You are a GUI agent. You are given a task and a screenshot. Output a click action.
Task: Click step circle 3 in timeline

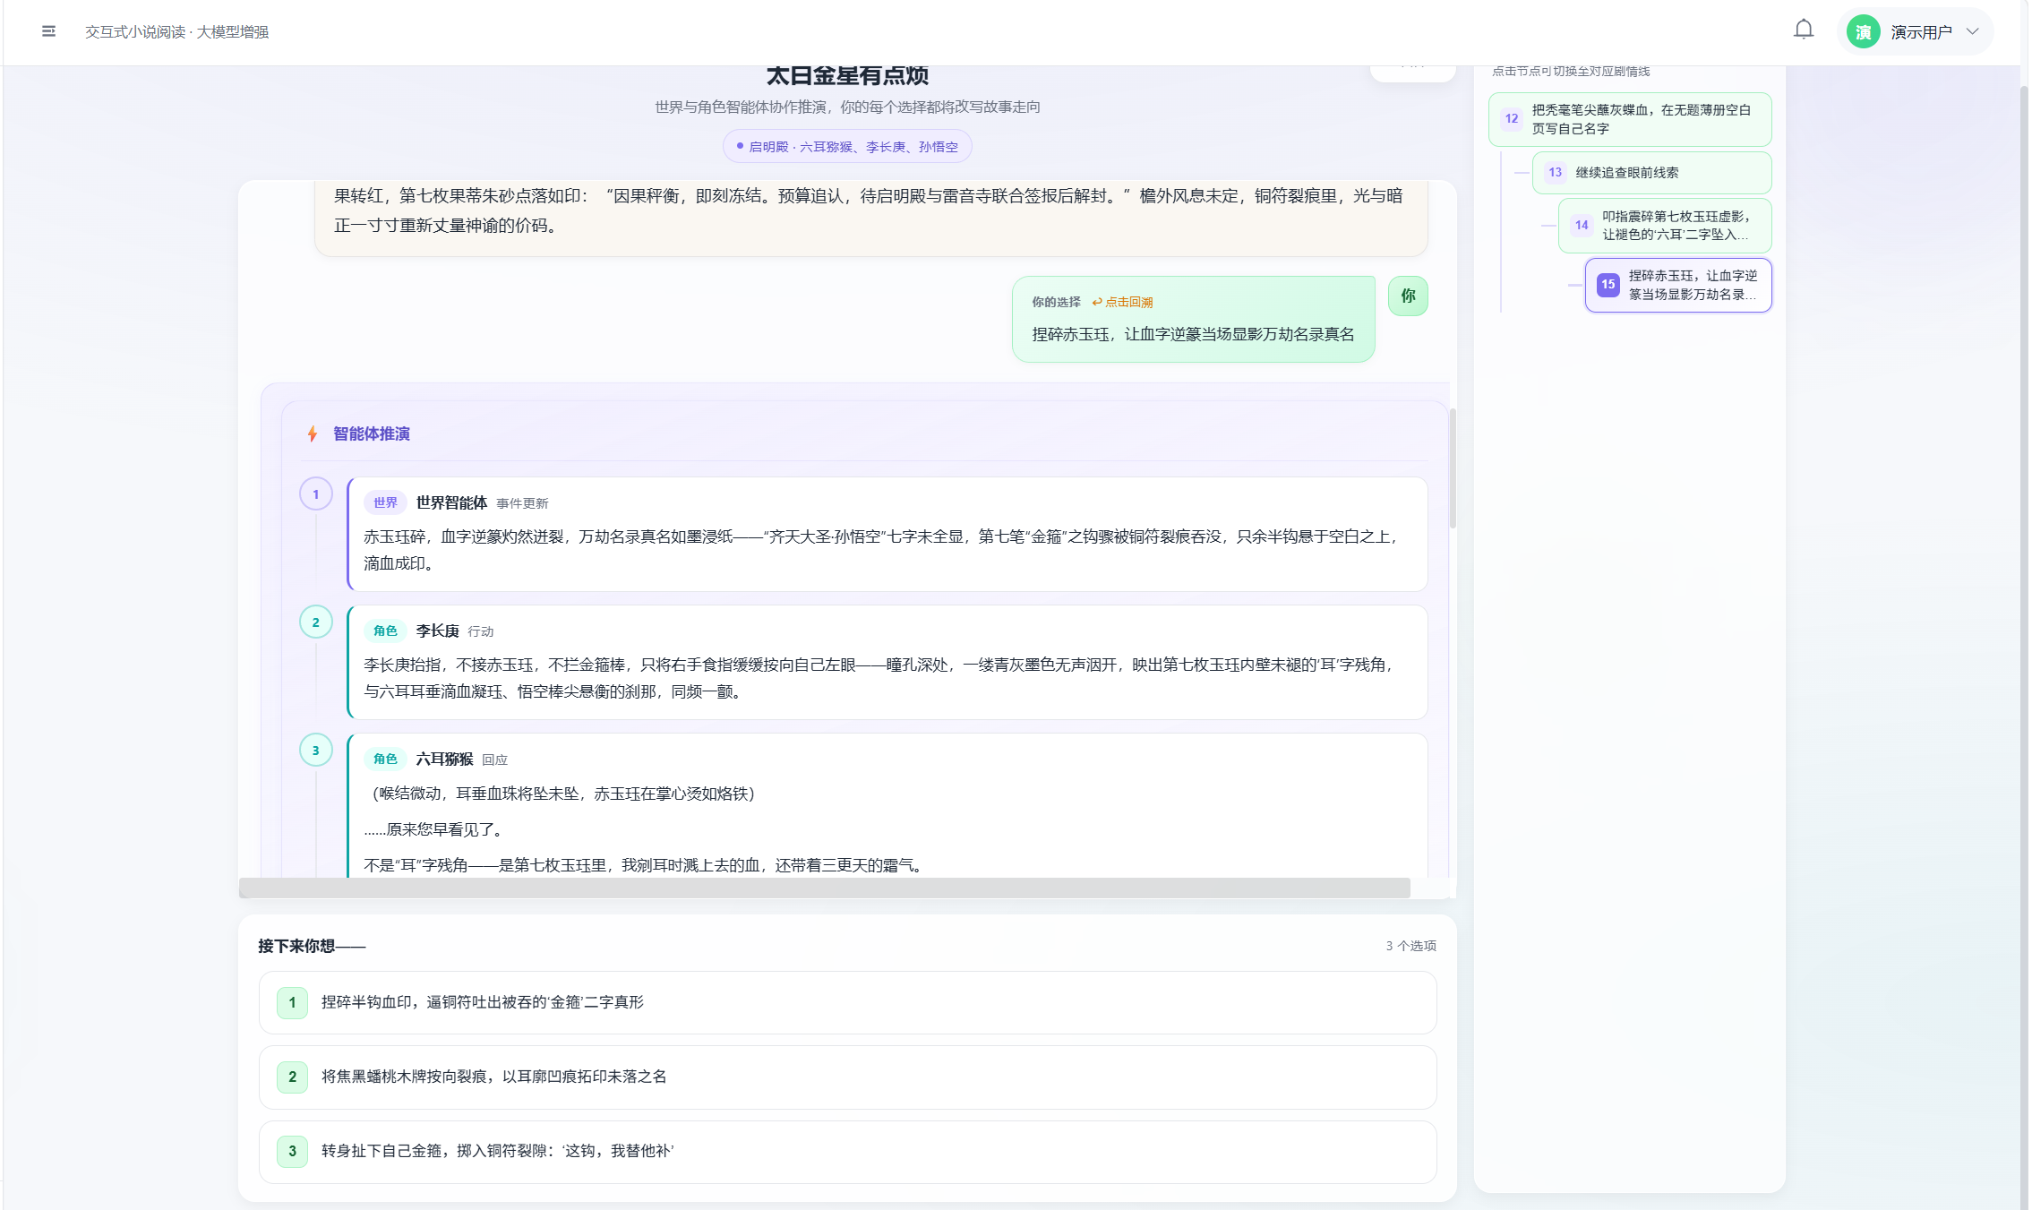315,751
